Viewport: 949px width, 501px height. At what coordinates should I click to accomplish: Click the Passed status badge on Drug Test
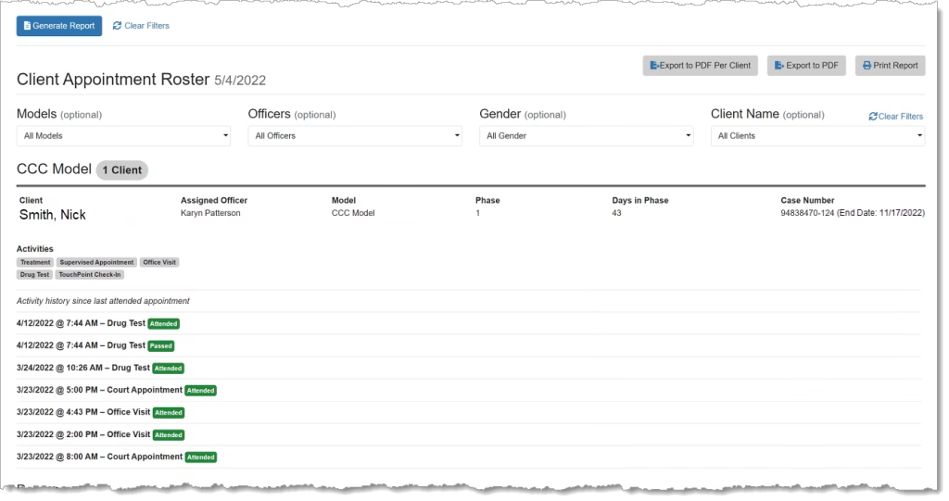pos(161,346)
